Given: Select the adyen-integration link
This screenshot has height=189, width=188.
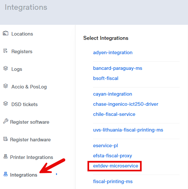Looking at the screenshot, I should (x=113, y=53).
